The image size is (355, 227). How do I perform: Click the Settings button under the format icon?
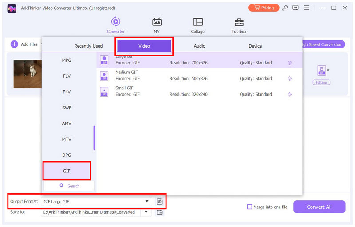tap(321, 83)
